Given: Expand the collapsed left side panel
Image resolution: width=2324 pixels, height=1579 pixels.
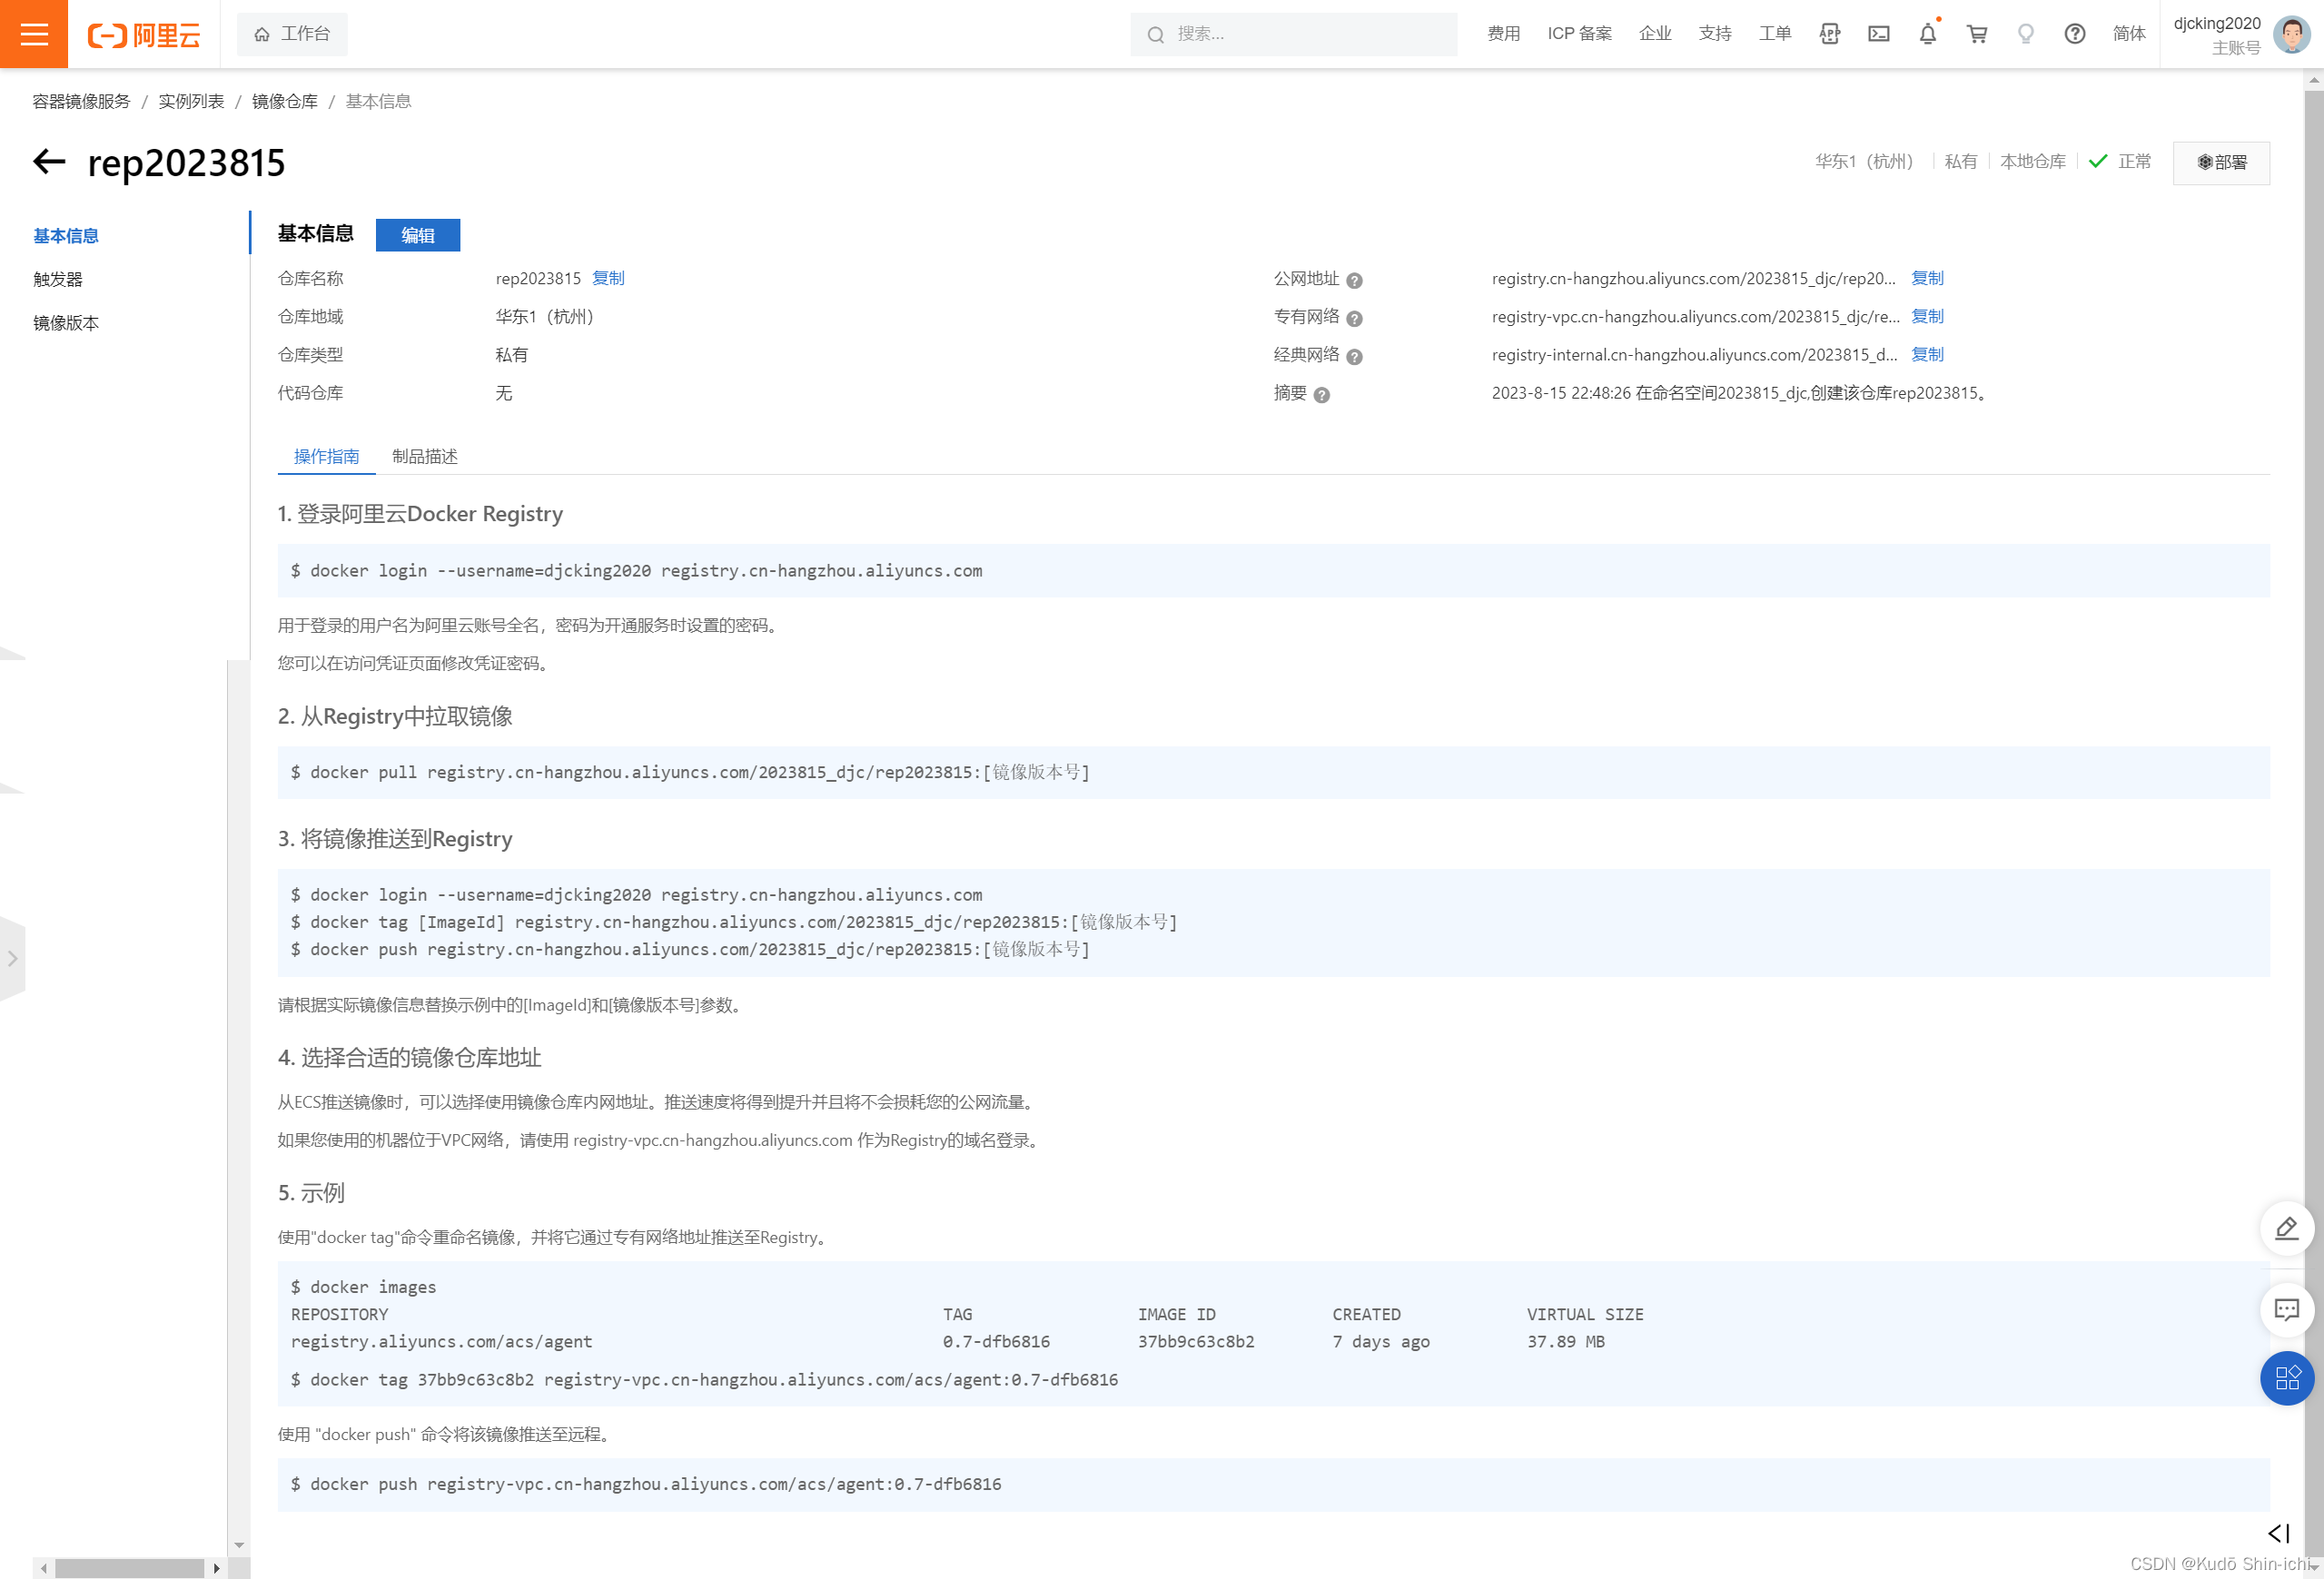Looking at the screenshot, I should coord(12,958).
